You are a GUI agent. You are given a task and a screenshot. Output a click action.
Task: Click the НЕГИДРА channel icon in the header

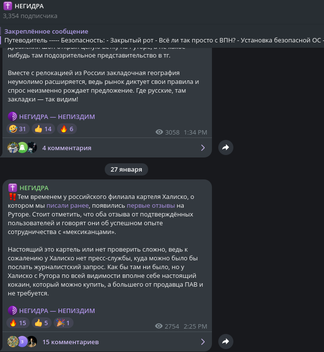click(x=8, y=6)
